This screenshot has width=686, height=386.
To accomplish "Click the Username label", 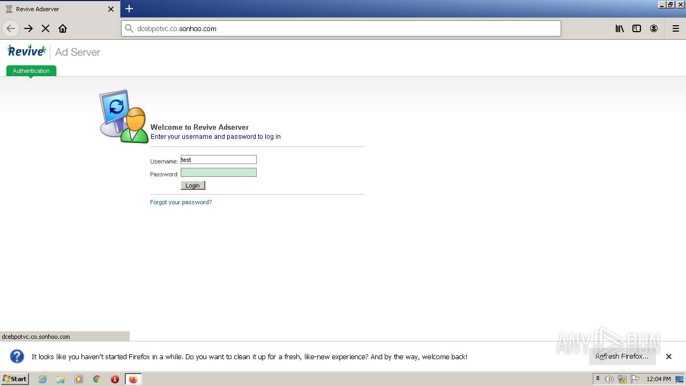I will 164,161.
